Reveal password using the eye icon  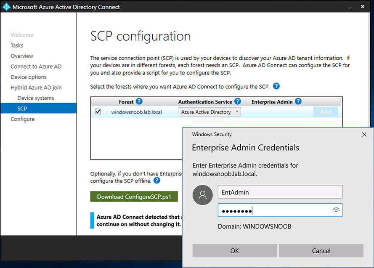pyautogui.click(x=336, y=210)
